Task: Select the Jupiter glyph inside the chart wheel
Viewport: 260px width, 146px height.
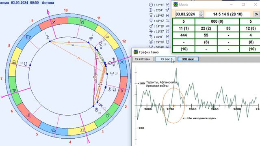Action: tap(101, 105)
